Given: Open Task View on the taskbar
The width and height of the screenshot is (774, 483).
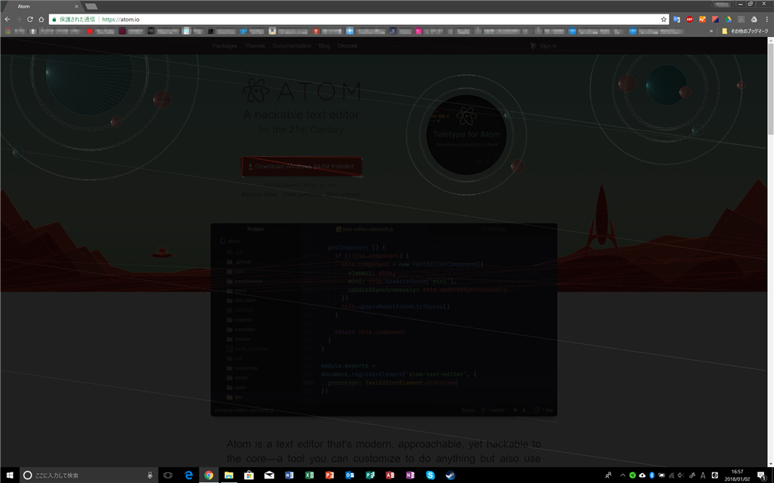Looking at the screenshot, I should coord(168,475).
